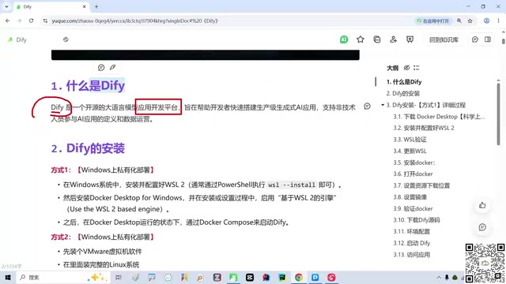
Task: Open outline entry 3.1. 下载 Docker Desktop
Action: (439, 117)
